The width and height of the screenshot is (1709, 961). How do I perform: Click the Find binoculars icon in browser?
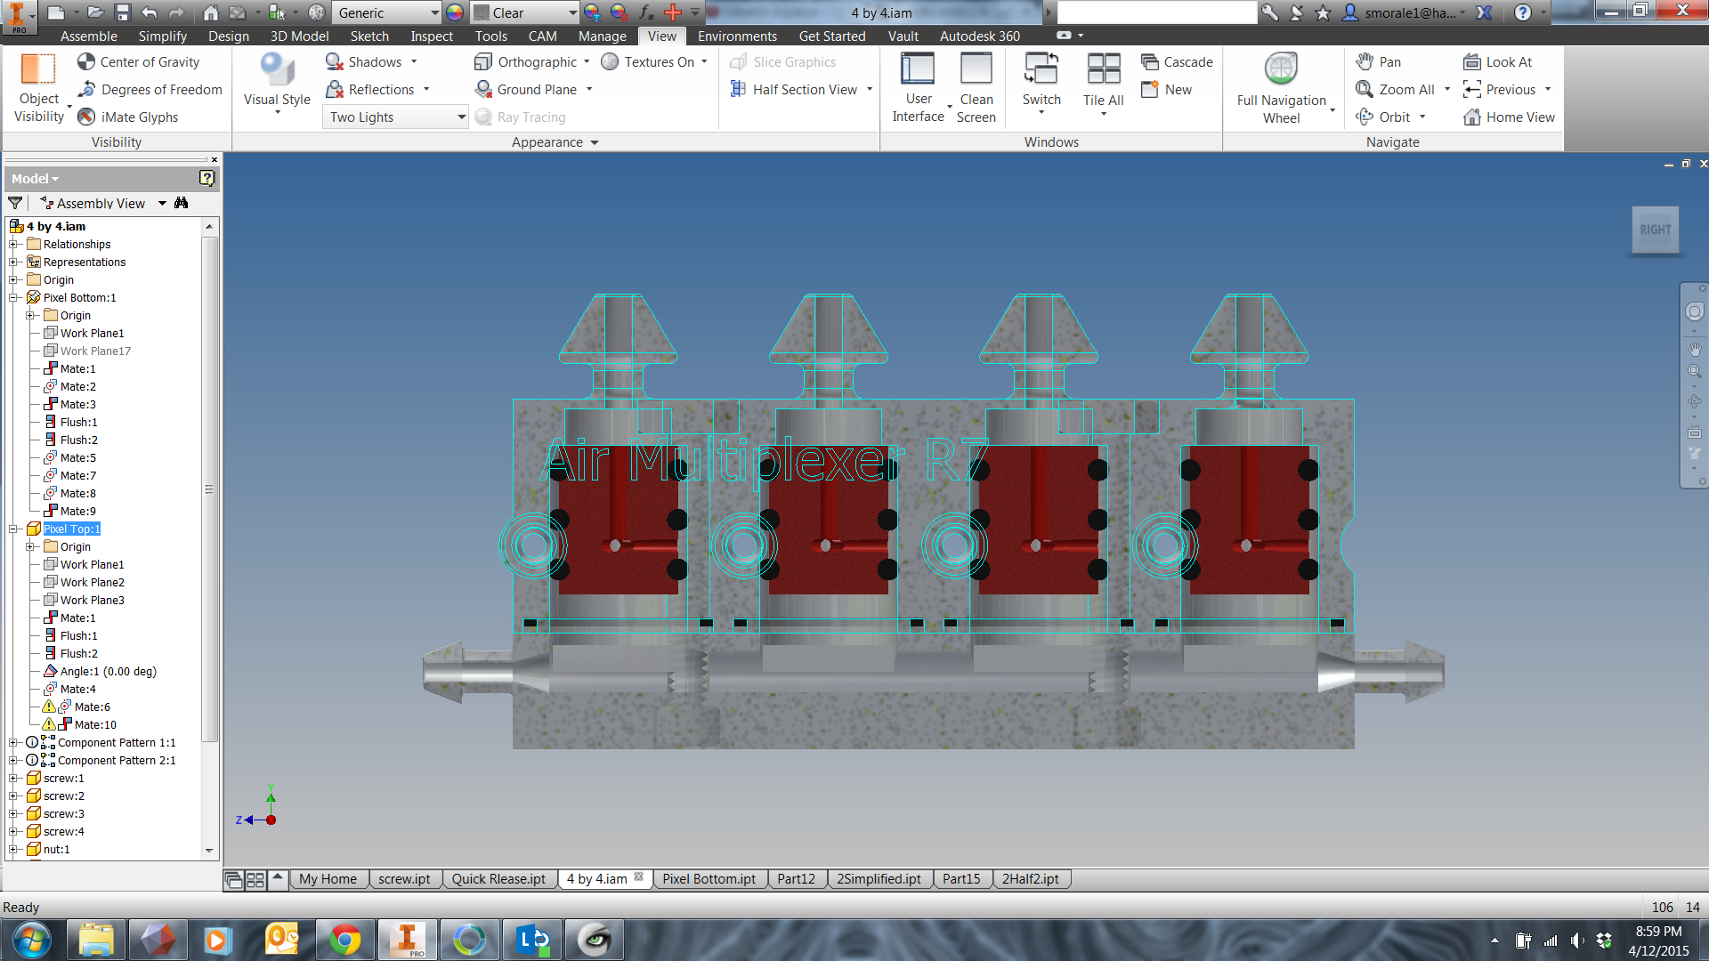182,203
